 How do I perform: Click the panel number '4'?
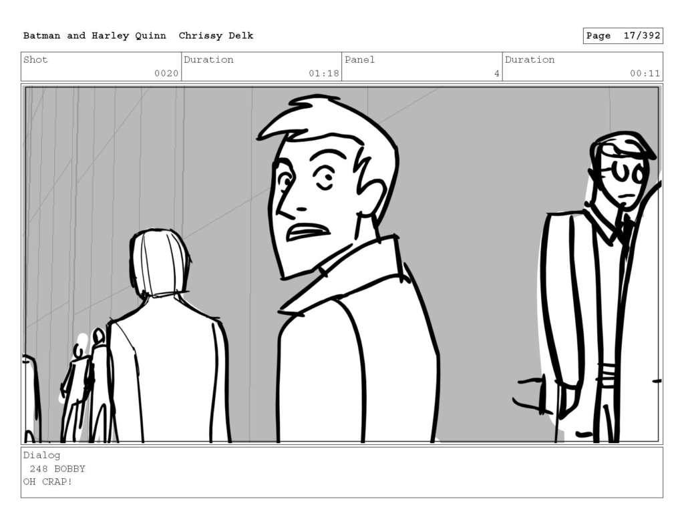[496, 73]
